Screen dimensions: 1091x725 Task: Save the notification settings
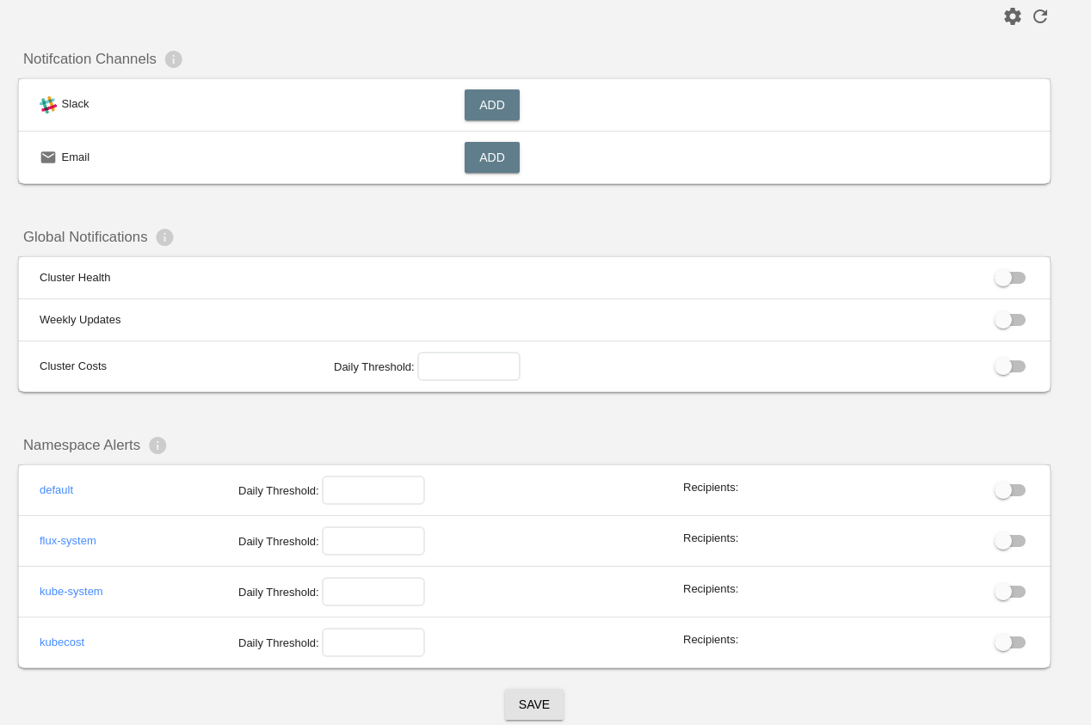[x=534, y=704]
